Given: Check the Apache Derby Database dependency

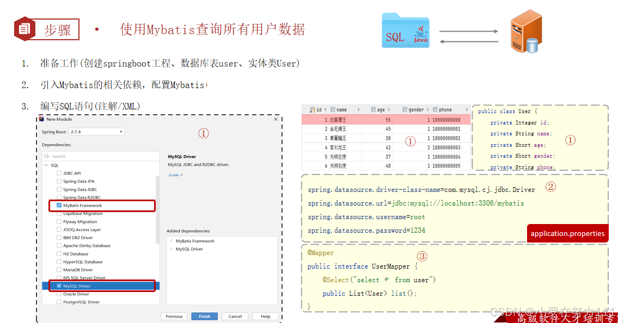Looking at the screenshot, I should (59, 245).
